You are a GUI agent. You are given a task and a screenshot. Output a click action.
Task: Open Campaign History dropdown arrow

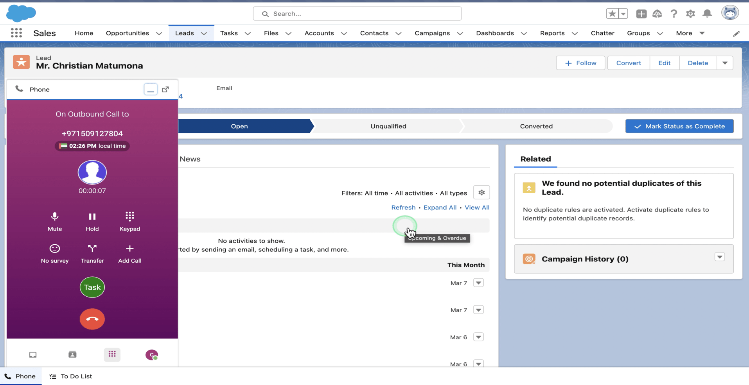[720, 257]
